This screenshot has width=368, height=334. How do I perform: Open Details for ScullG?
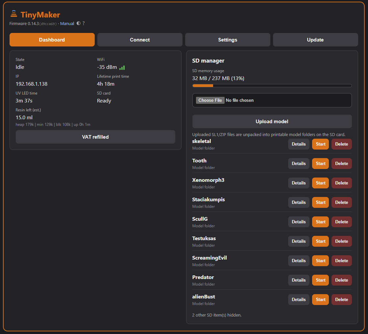click(x=299, y=222)
